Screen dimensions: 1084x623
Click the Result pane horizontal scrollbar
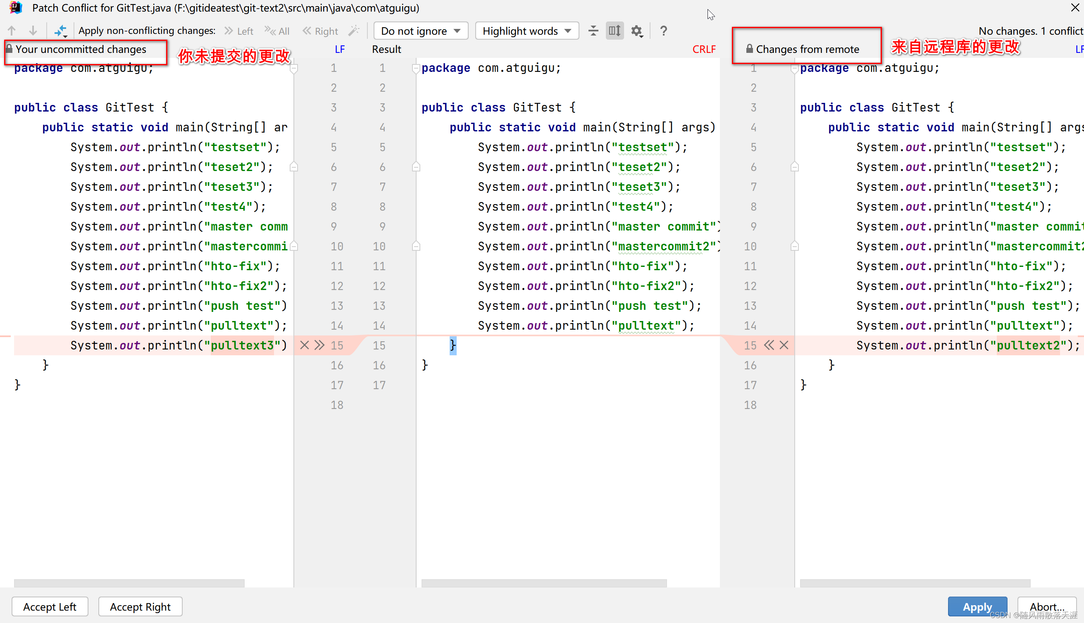543,583
